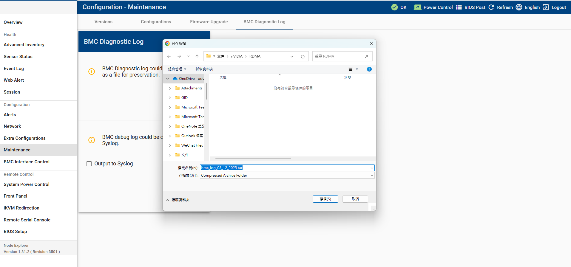Open the file type dropdown
571x267 pixels.
point(372,176)
